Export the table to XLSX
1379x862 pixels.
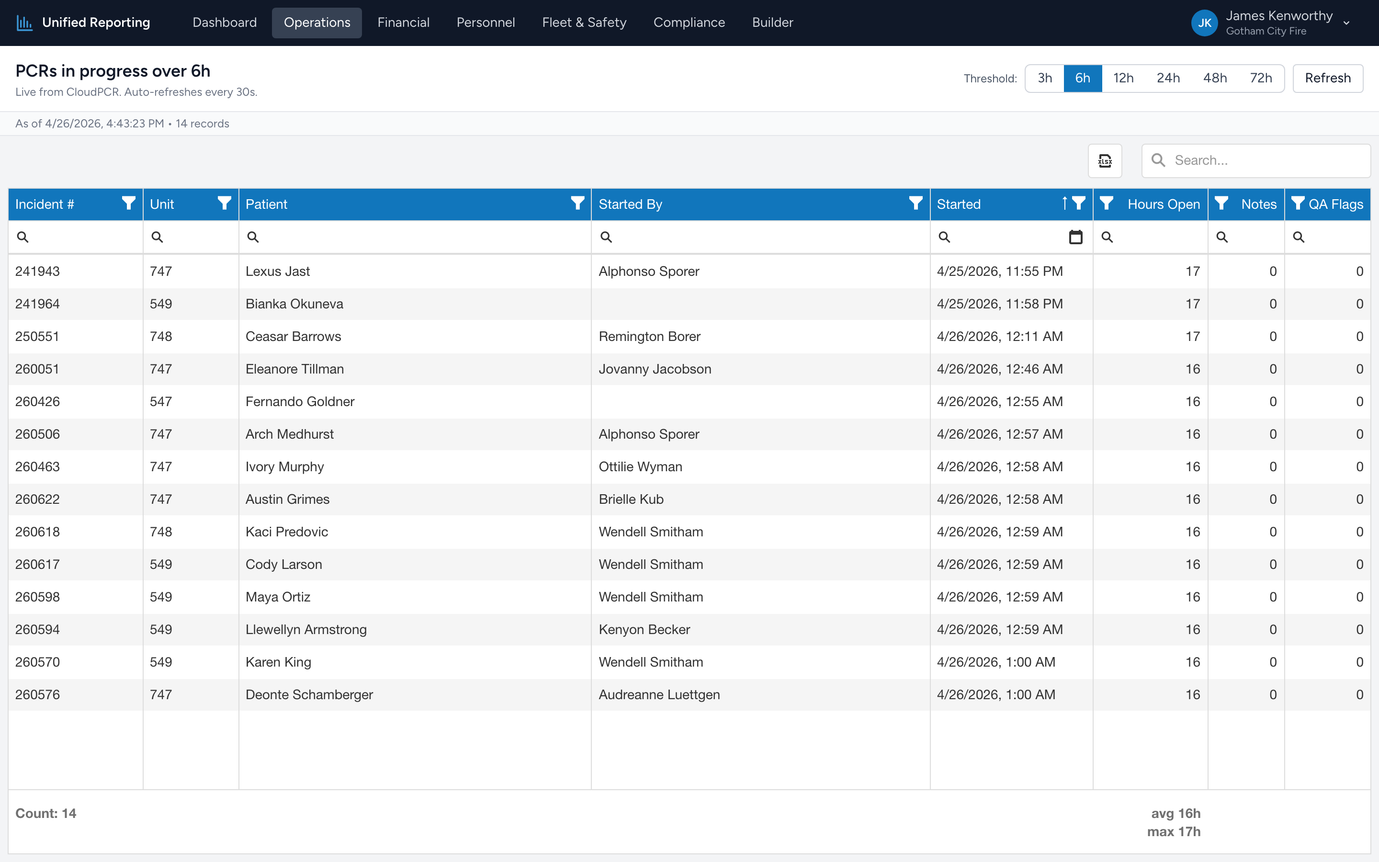(x=1105, y=161)
